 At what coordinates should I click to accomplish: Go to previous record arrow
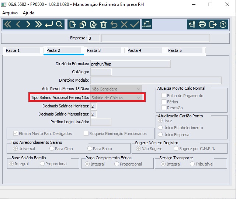(18, 24)
